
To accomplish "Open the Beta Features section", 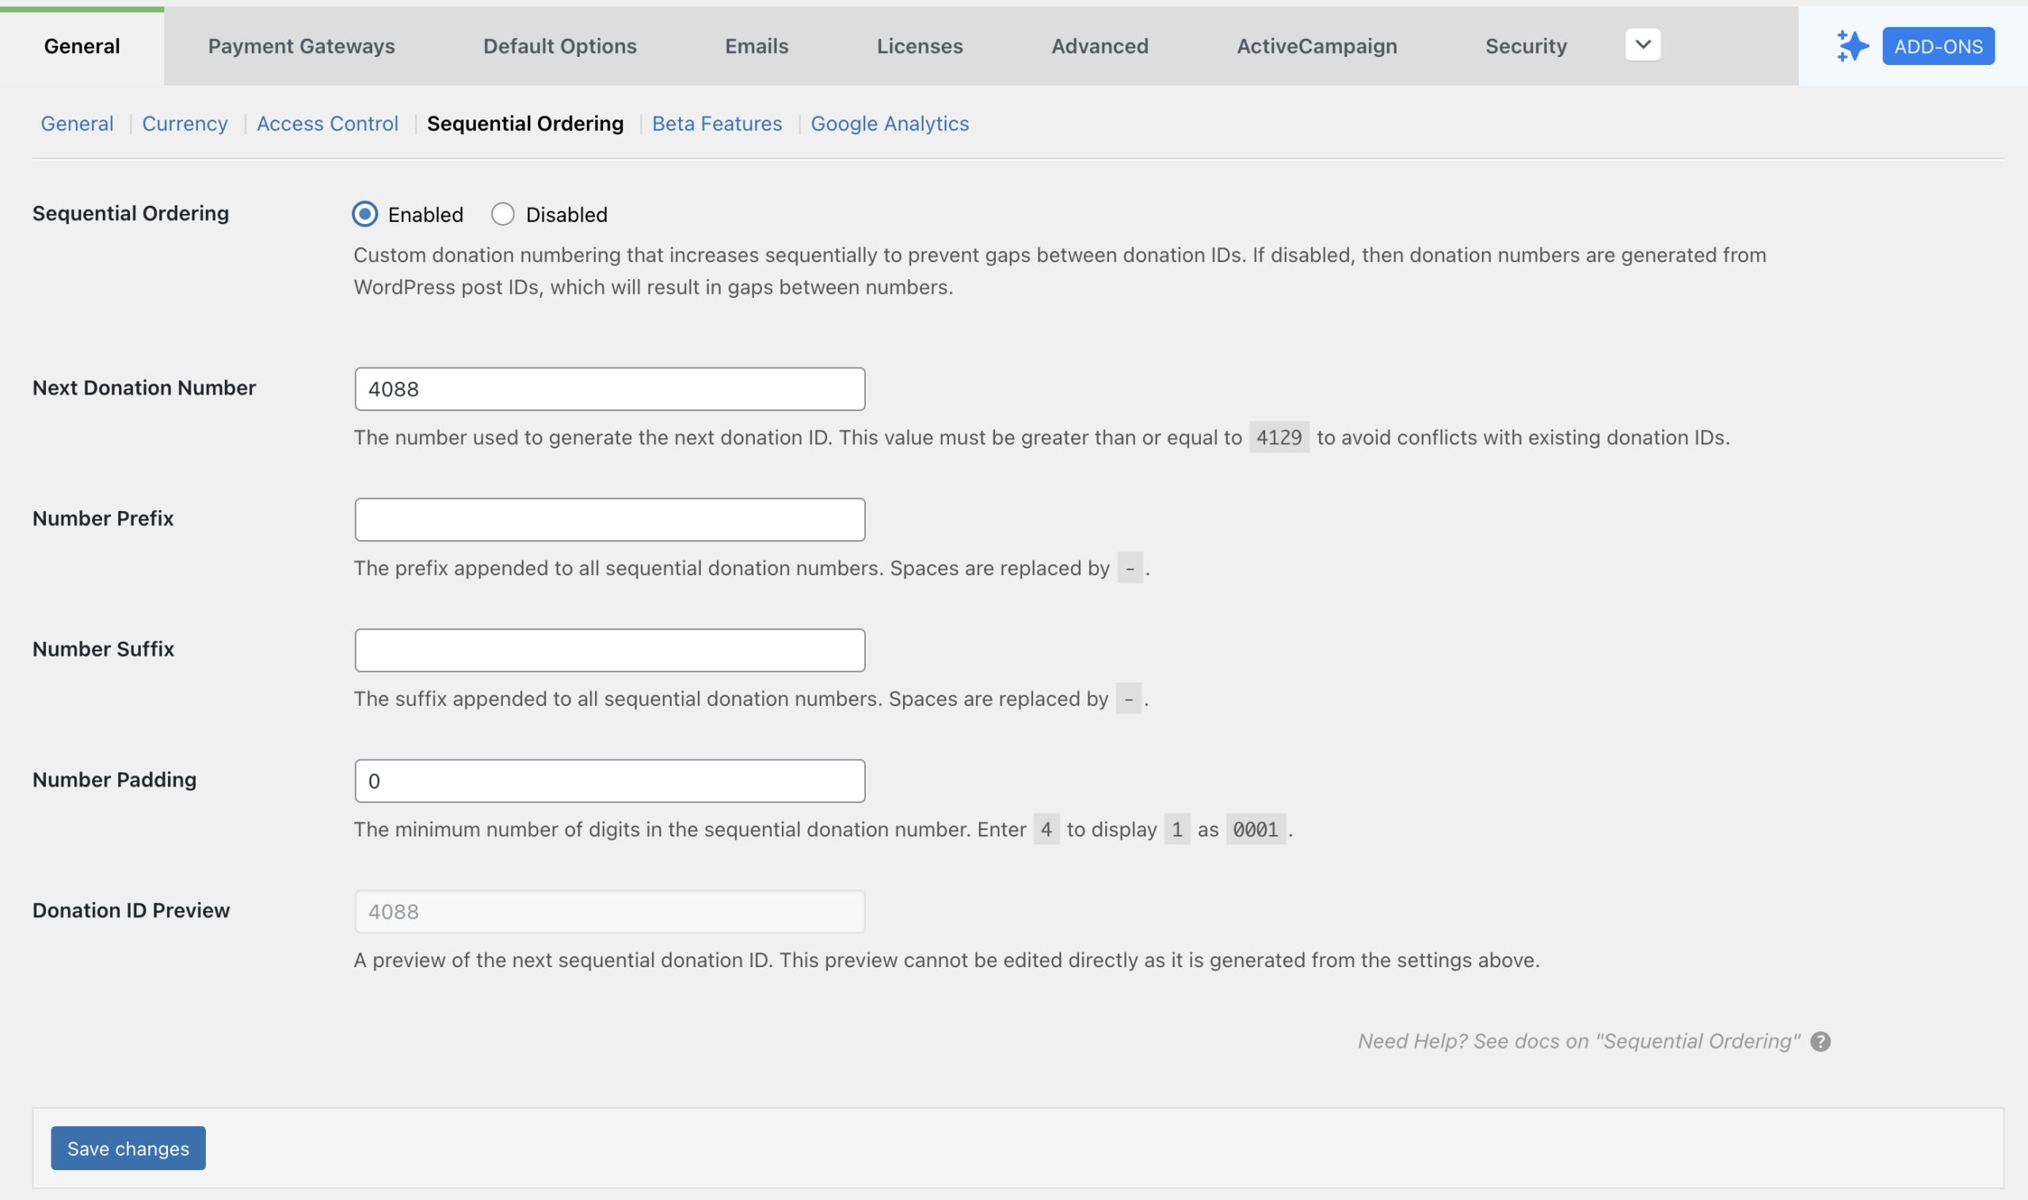I will click(716, 124).
